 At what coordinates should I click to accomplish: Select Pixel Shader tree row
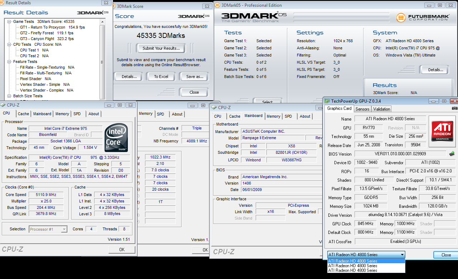[x=35, y=79]
